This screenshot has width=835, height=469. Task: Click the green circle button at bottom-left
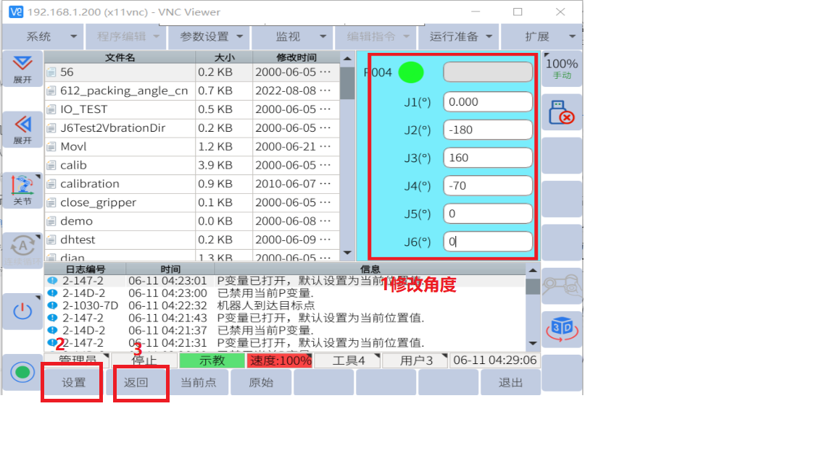22,373
